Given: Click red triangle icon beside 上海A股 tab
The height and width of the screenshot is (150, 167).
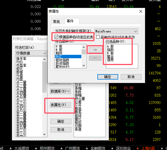Looking at the screenshot, I should (138, 148).
